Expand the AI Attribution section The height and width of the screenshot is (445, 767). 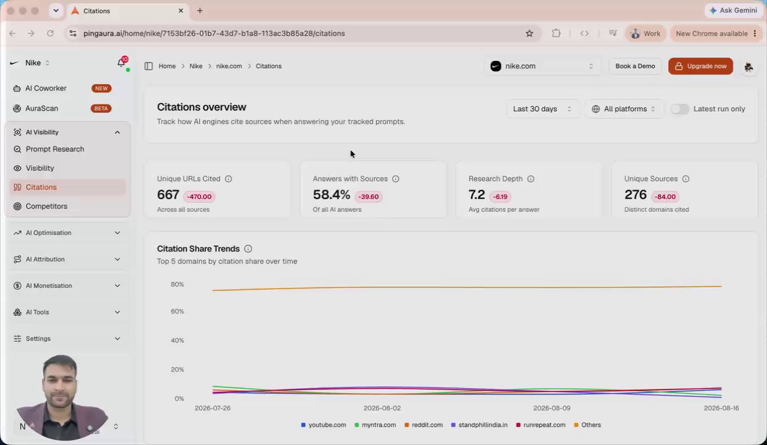tap(67, 260)
